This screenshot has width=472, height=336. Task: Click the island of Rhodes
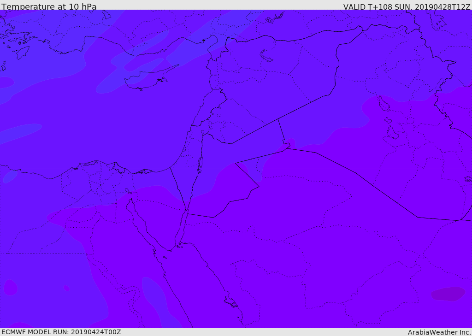(23, 53)
